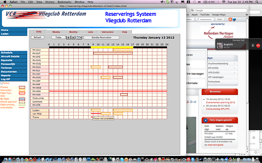The width and height of the screenshot is (262, 163).
Task: Click the Twitter bird icon in background window
Action: pos(234,19)
